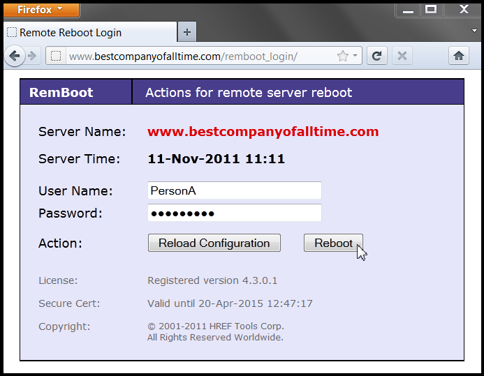Image resolution: width=484 pixels, height=376 pixels.
Task: Minimize the Firefox window
Action: 408,10
